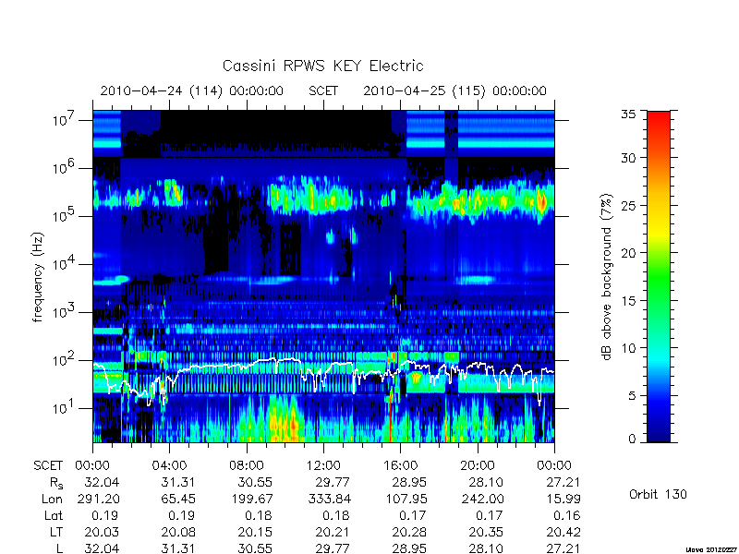Click the Lon value 15.99
739x554 pixels.
click(x=563, y=499)
